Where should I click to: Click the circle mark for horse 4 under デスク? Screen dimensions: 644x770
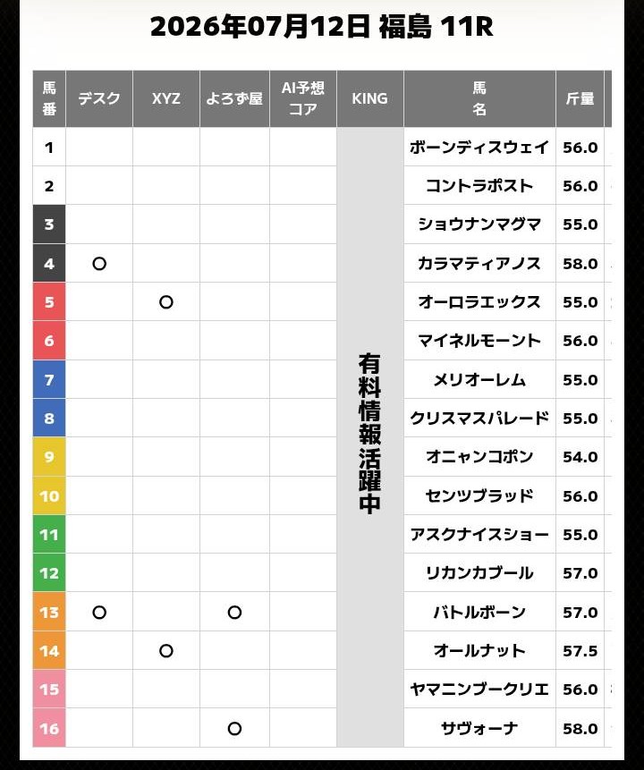(x=99, y=264)
